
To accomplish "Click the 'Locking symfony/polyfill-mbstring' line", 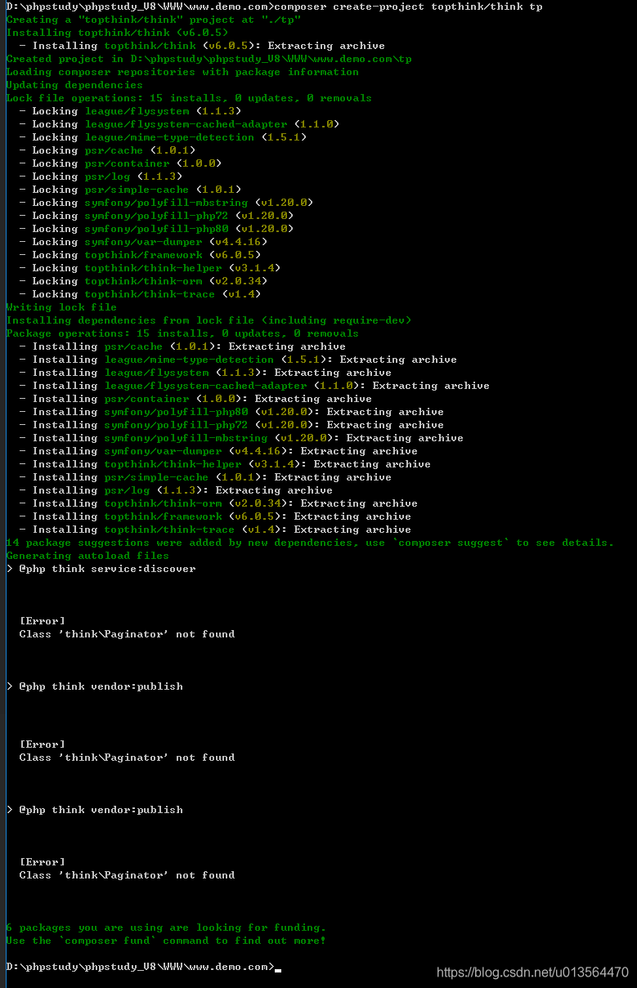I will (x=166, y=203).
